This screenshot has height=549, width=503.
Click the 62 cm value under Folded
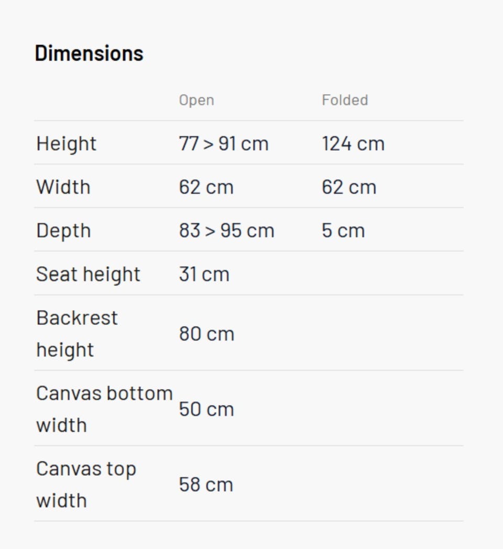(x=349, y=187)
